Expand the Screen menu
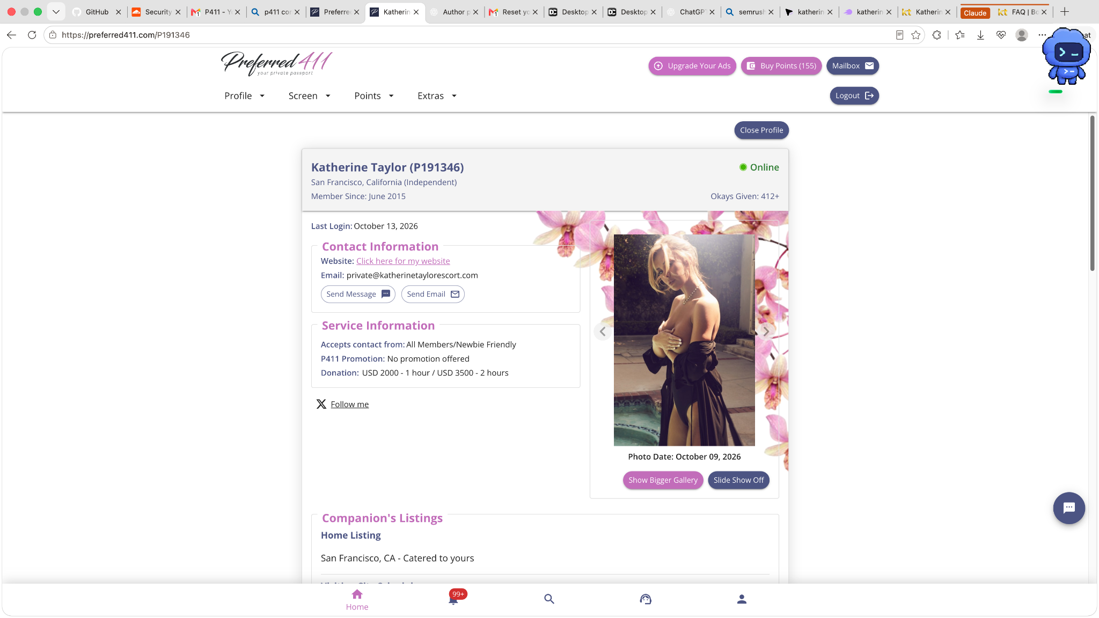 309,95
